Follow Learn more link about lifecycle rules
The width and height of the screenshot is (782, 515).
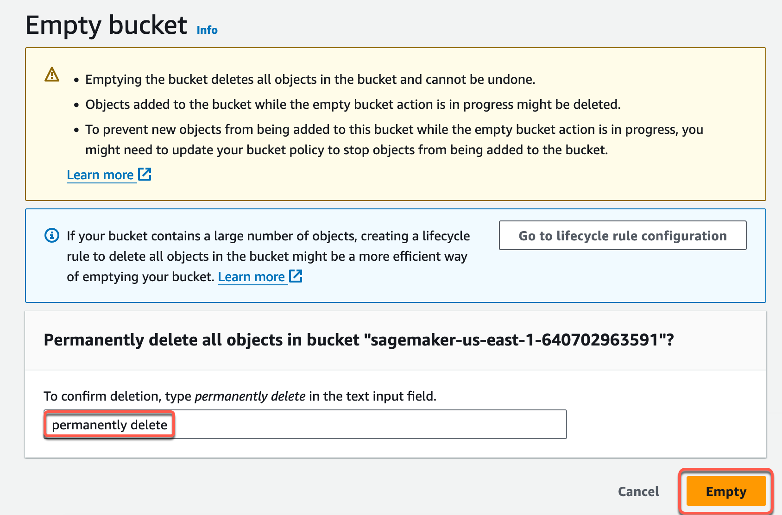point(251,277)
